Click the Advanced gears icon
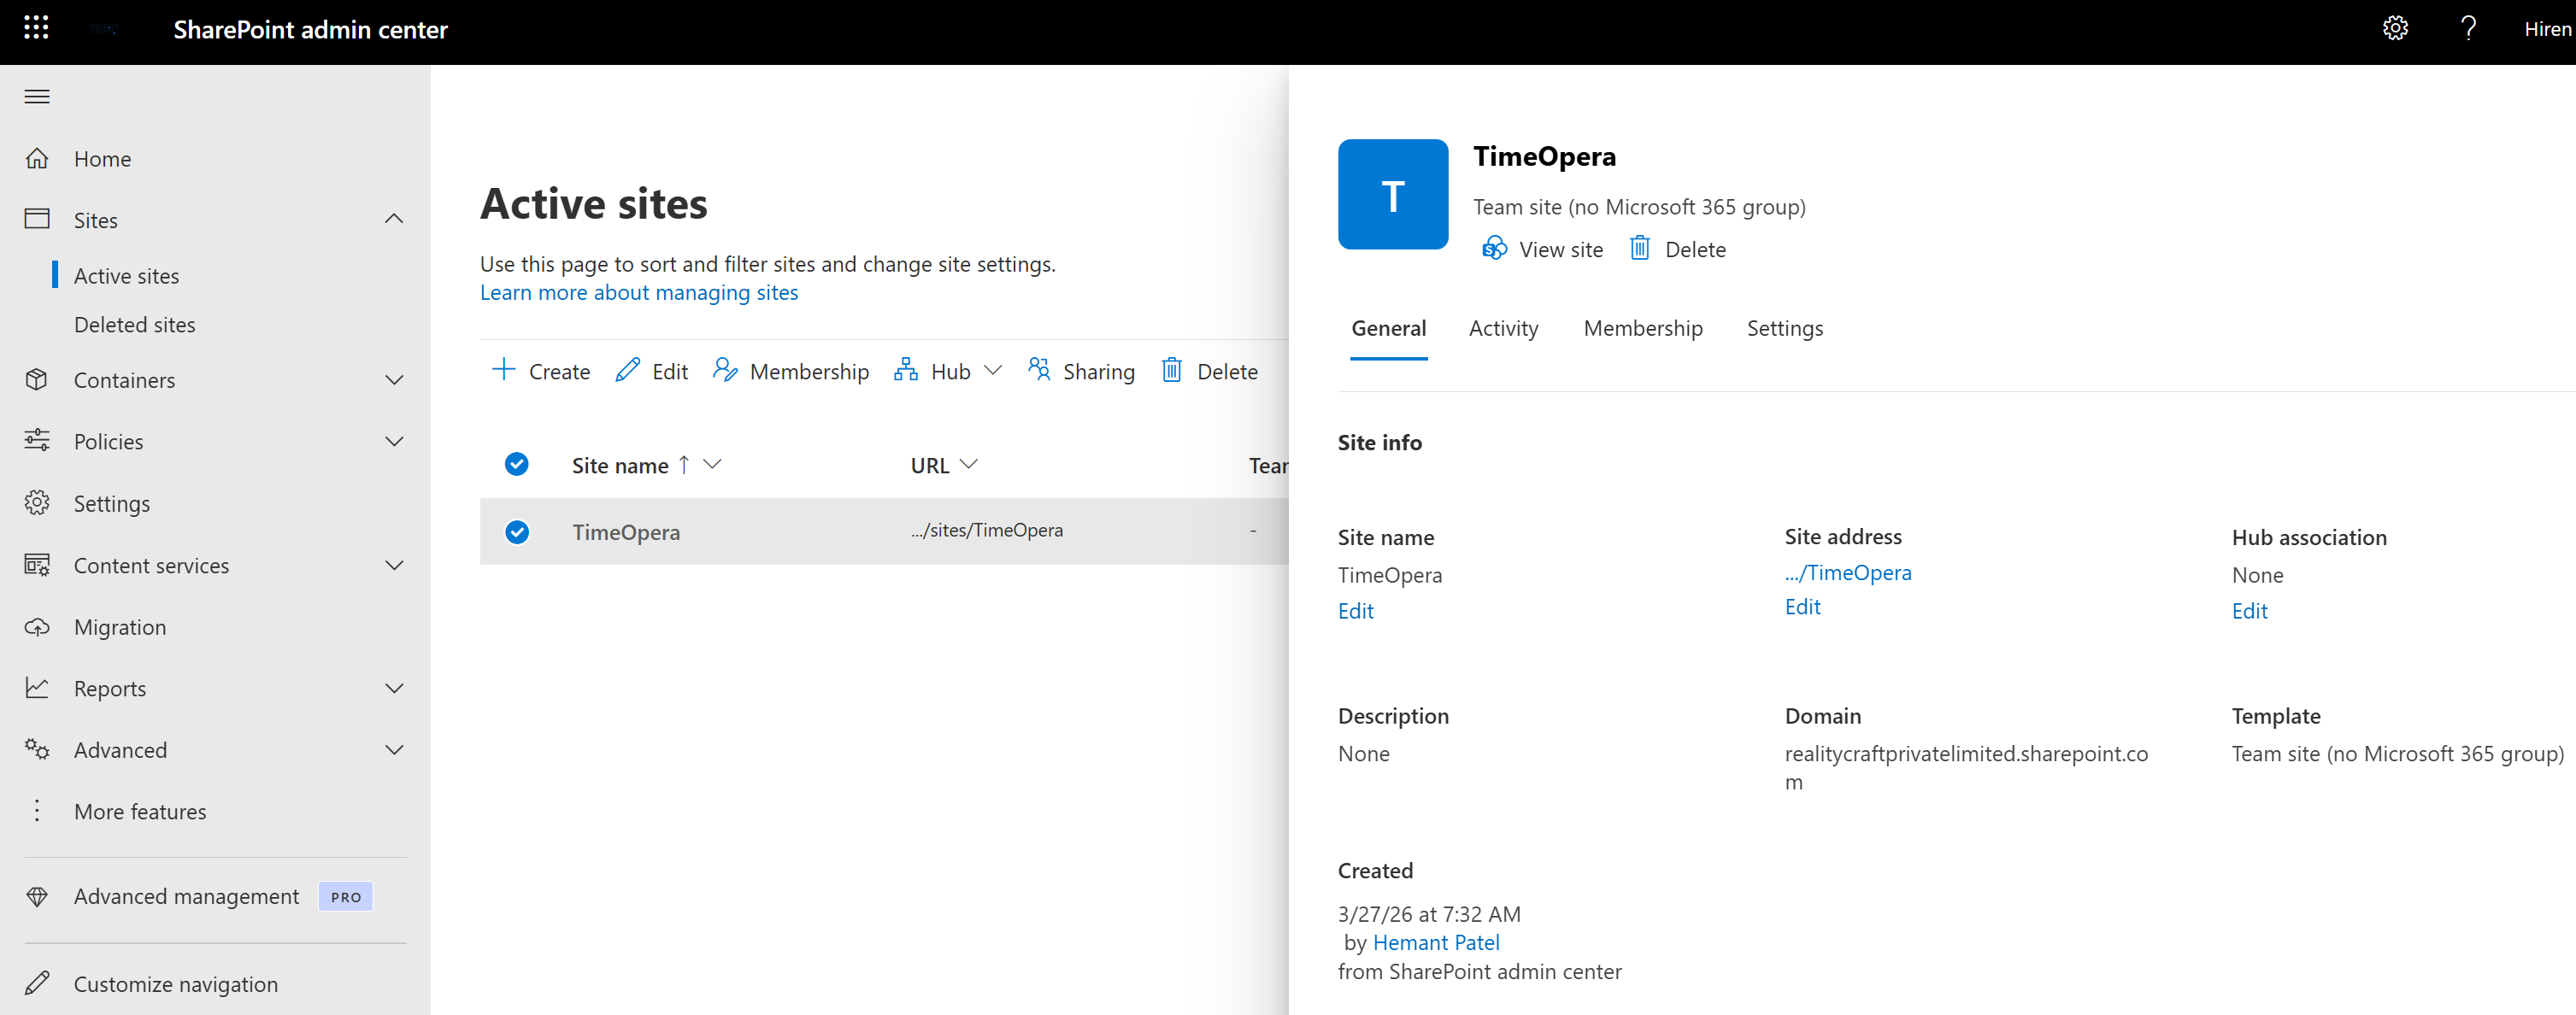 37,749
